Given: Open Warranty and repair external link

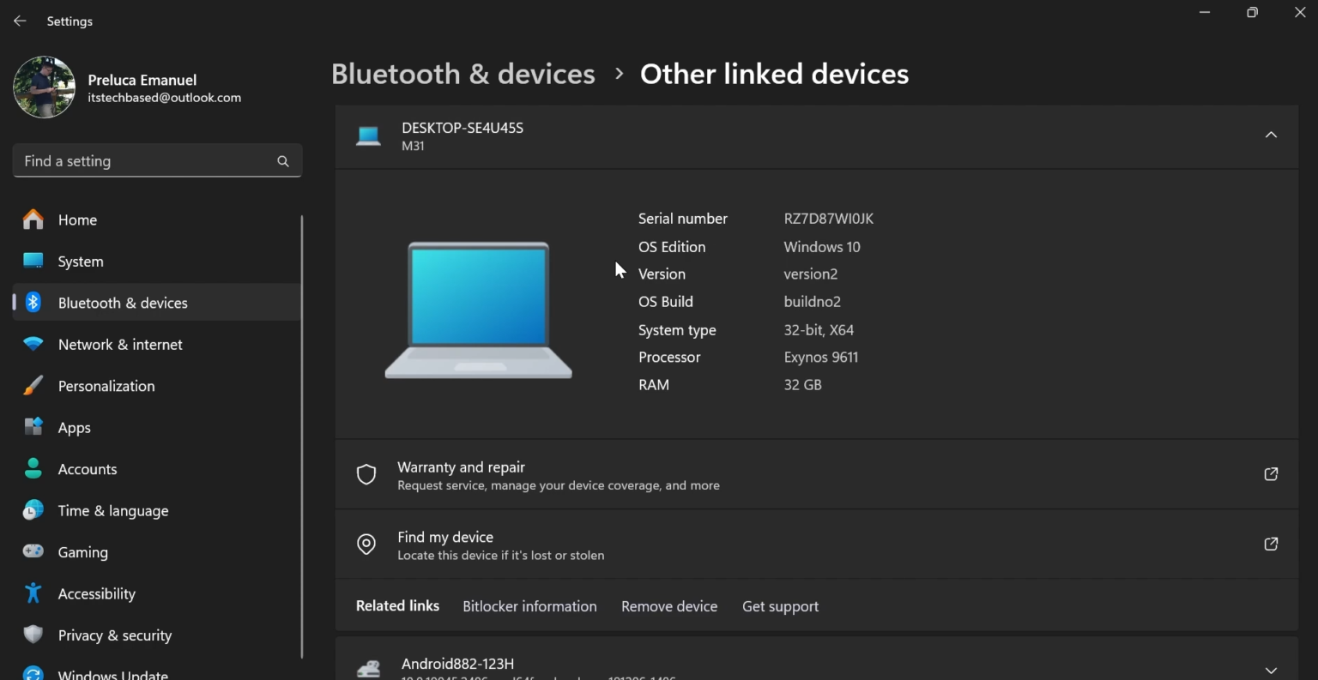Looking at the screenshot, I should click(1271, 474).
